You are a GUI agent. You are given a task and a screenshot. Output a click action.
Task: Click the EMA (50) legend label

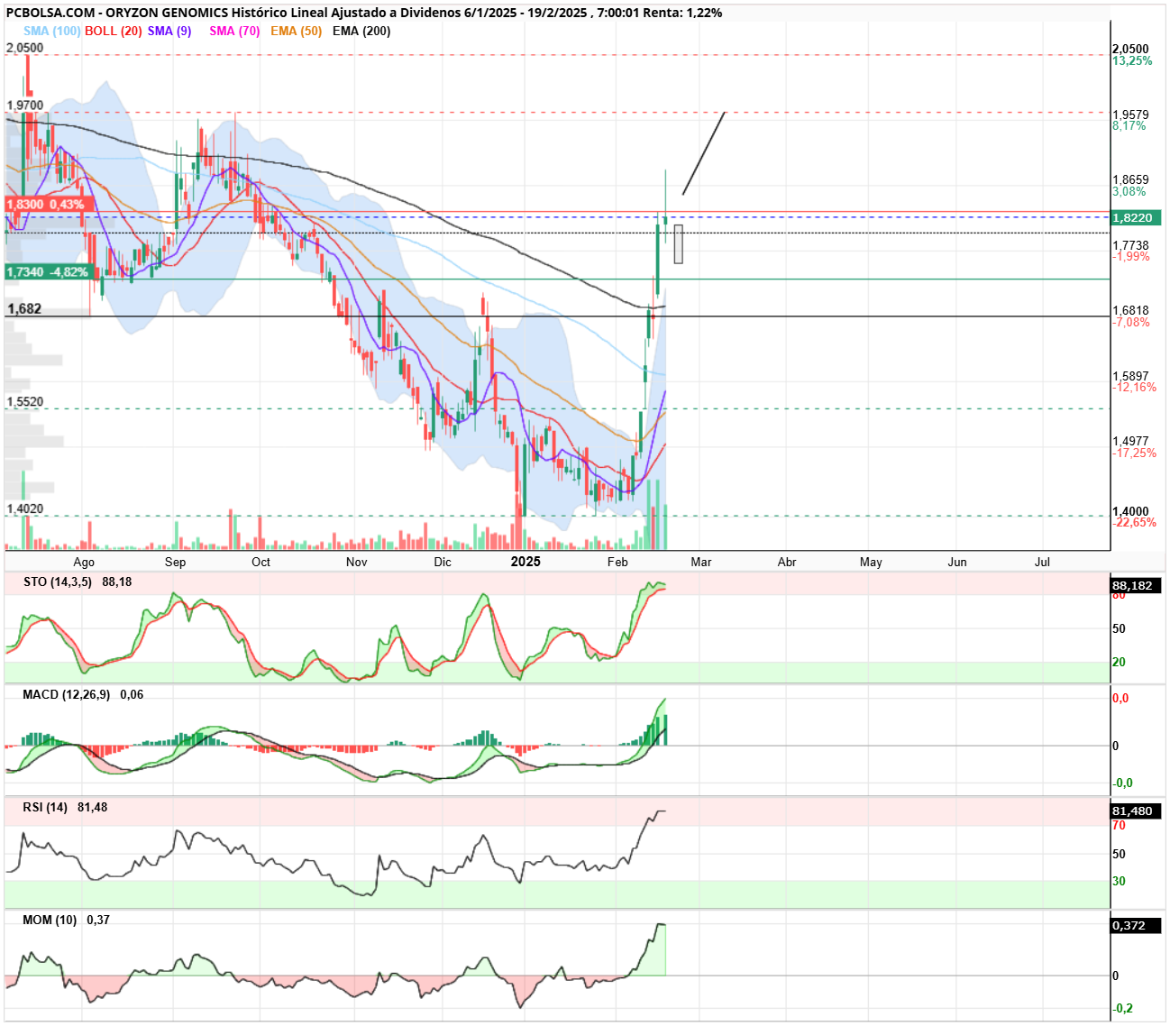296,31
